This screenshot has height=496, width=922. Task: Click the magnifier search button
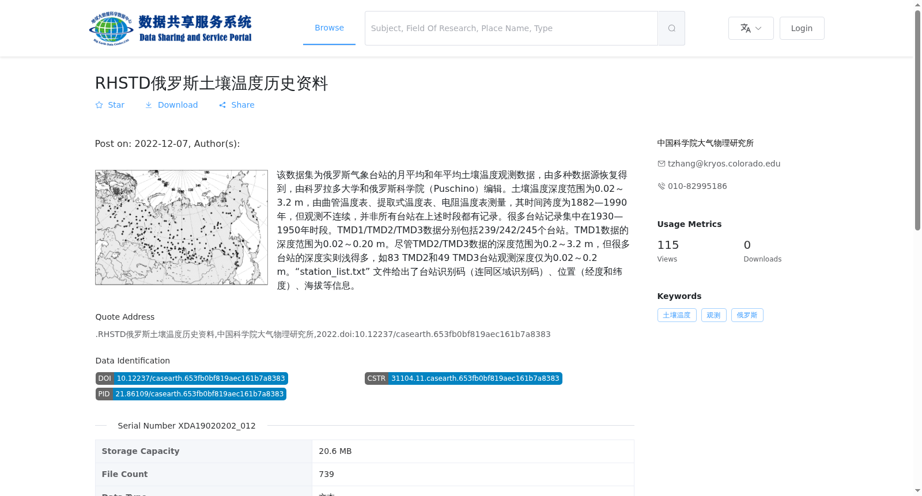click(x=671, y=28)
